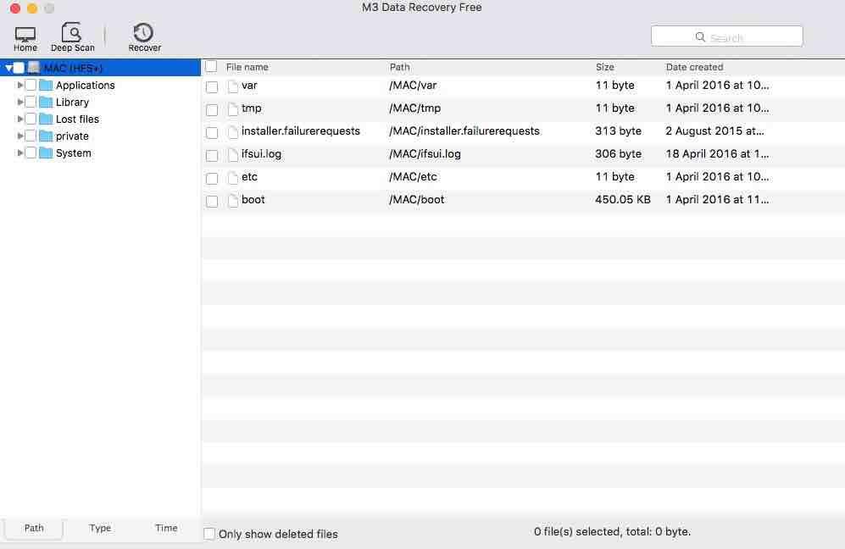Select the Applications tree item label
Viewport: 845px width, 549px height.
pos(85,85)
